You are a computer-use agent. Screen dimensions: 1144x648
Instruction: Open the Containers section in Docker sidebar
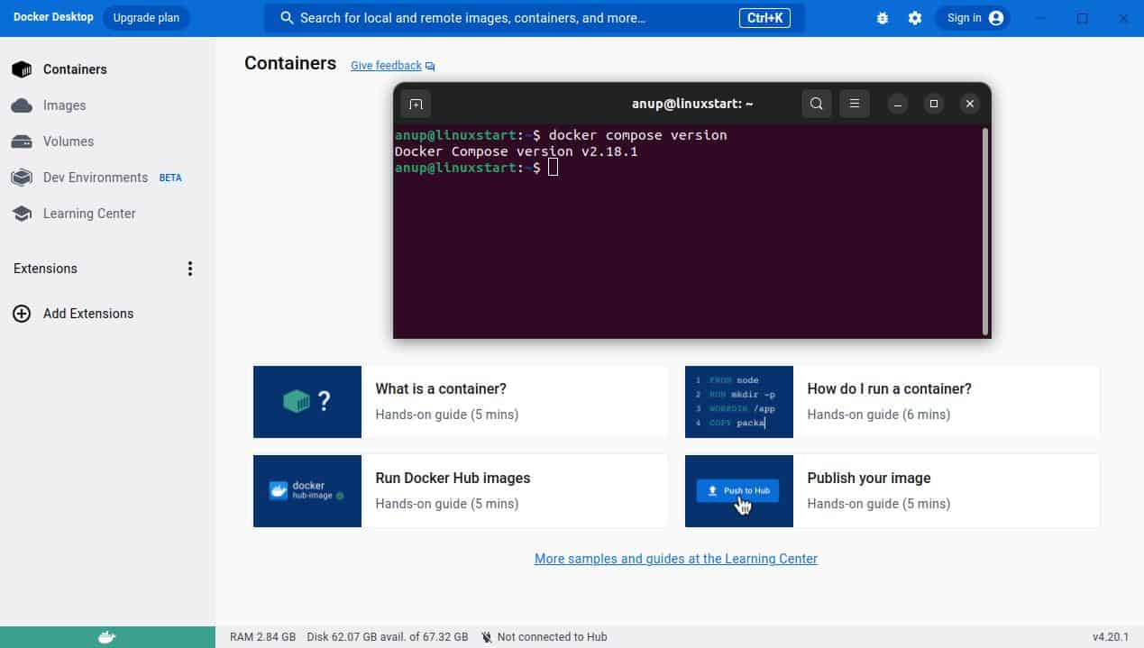(x=75, y=69)
